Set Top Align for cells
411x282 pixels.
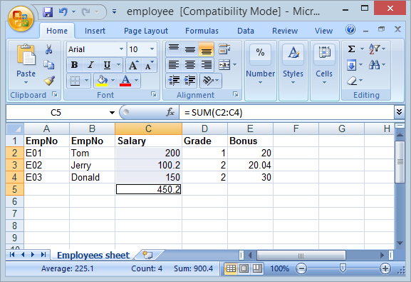point(174,49)
